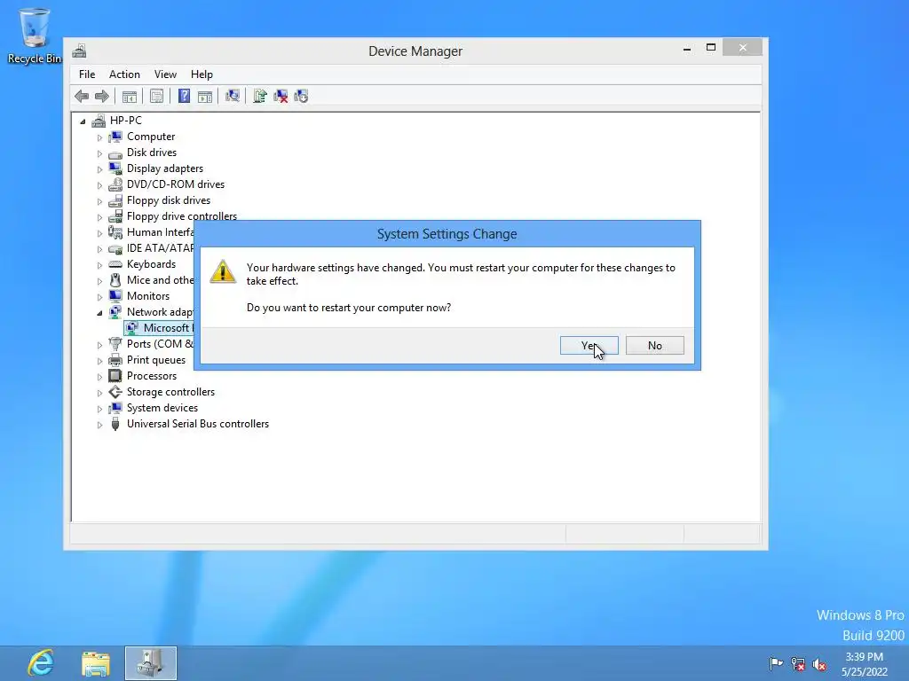Confirm restart by clicking Yes
The height and width of the screenshot is (681, 909).
(x=589, y=345)
